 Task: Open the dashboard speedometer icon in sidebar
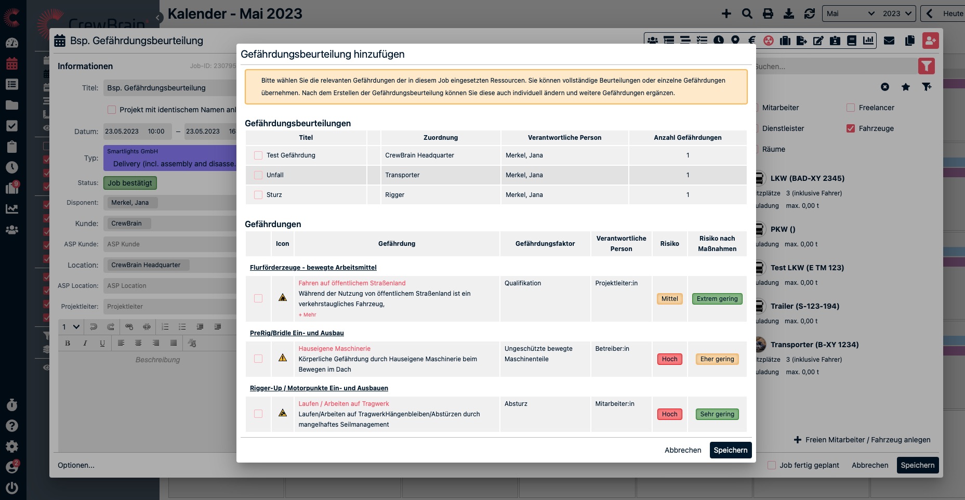pos(12,43)
